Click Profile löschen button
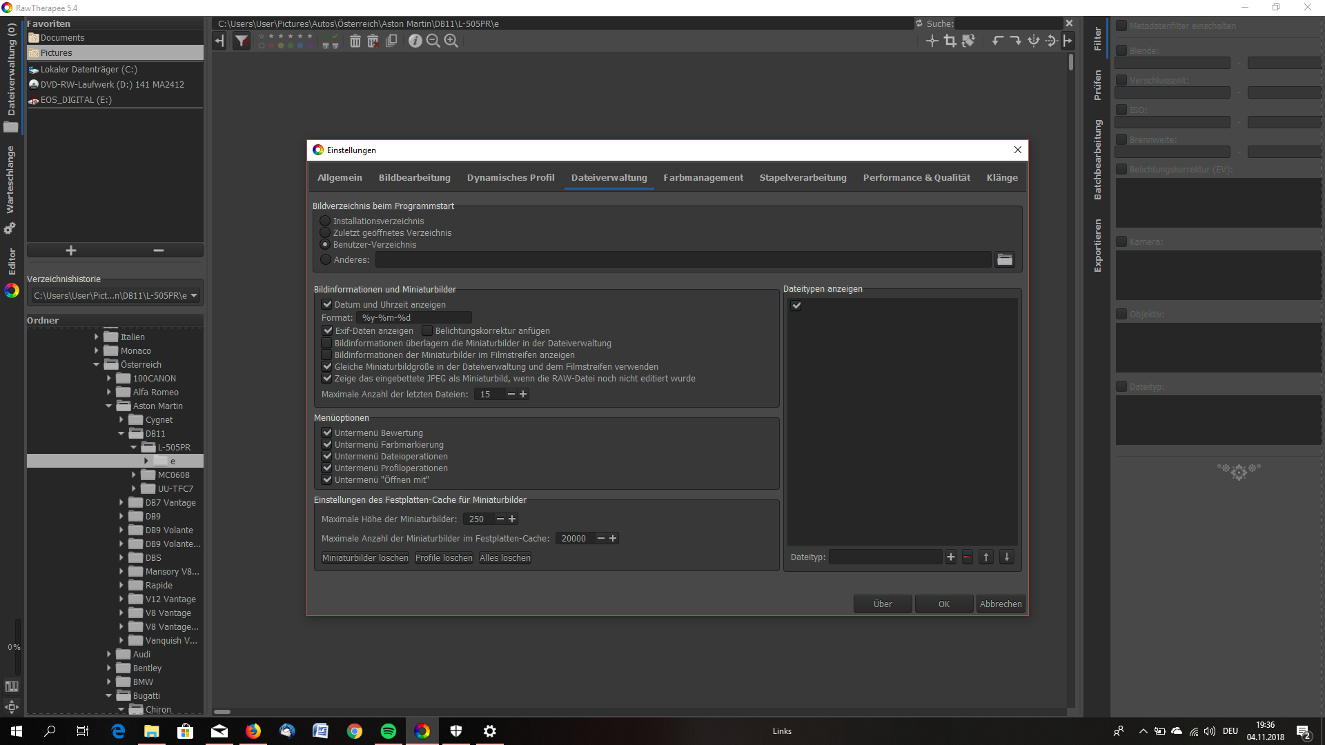 444,557
